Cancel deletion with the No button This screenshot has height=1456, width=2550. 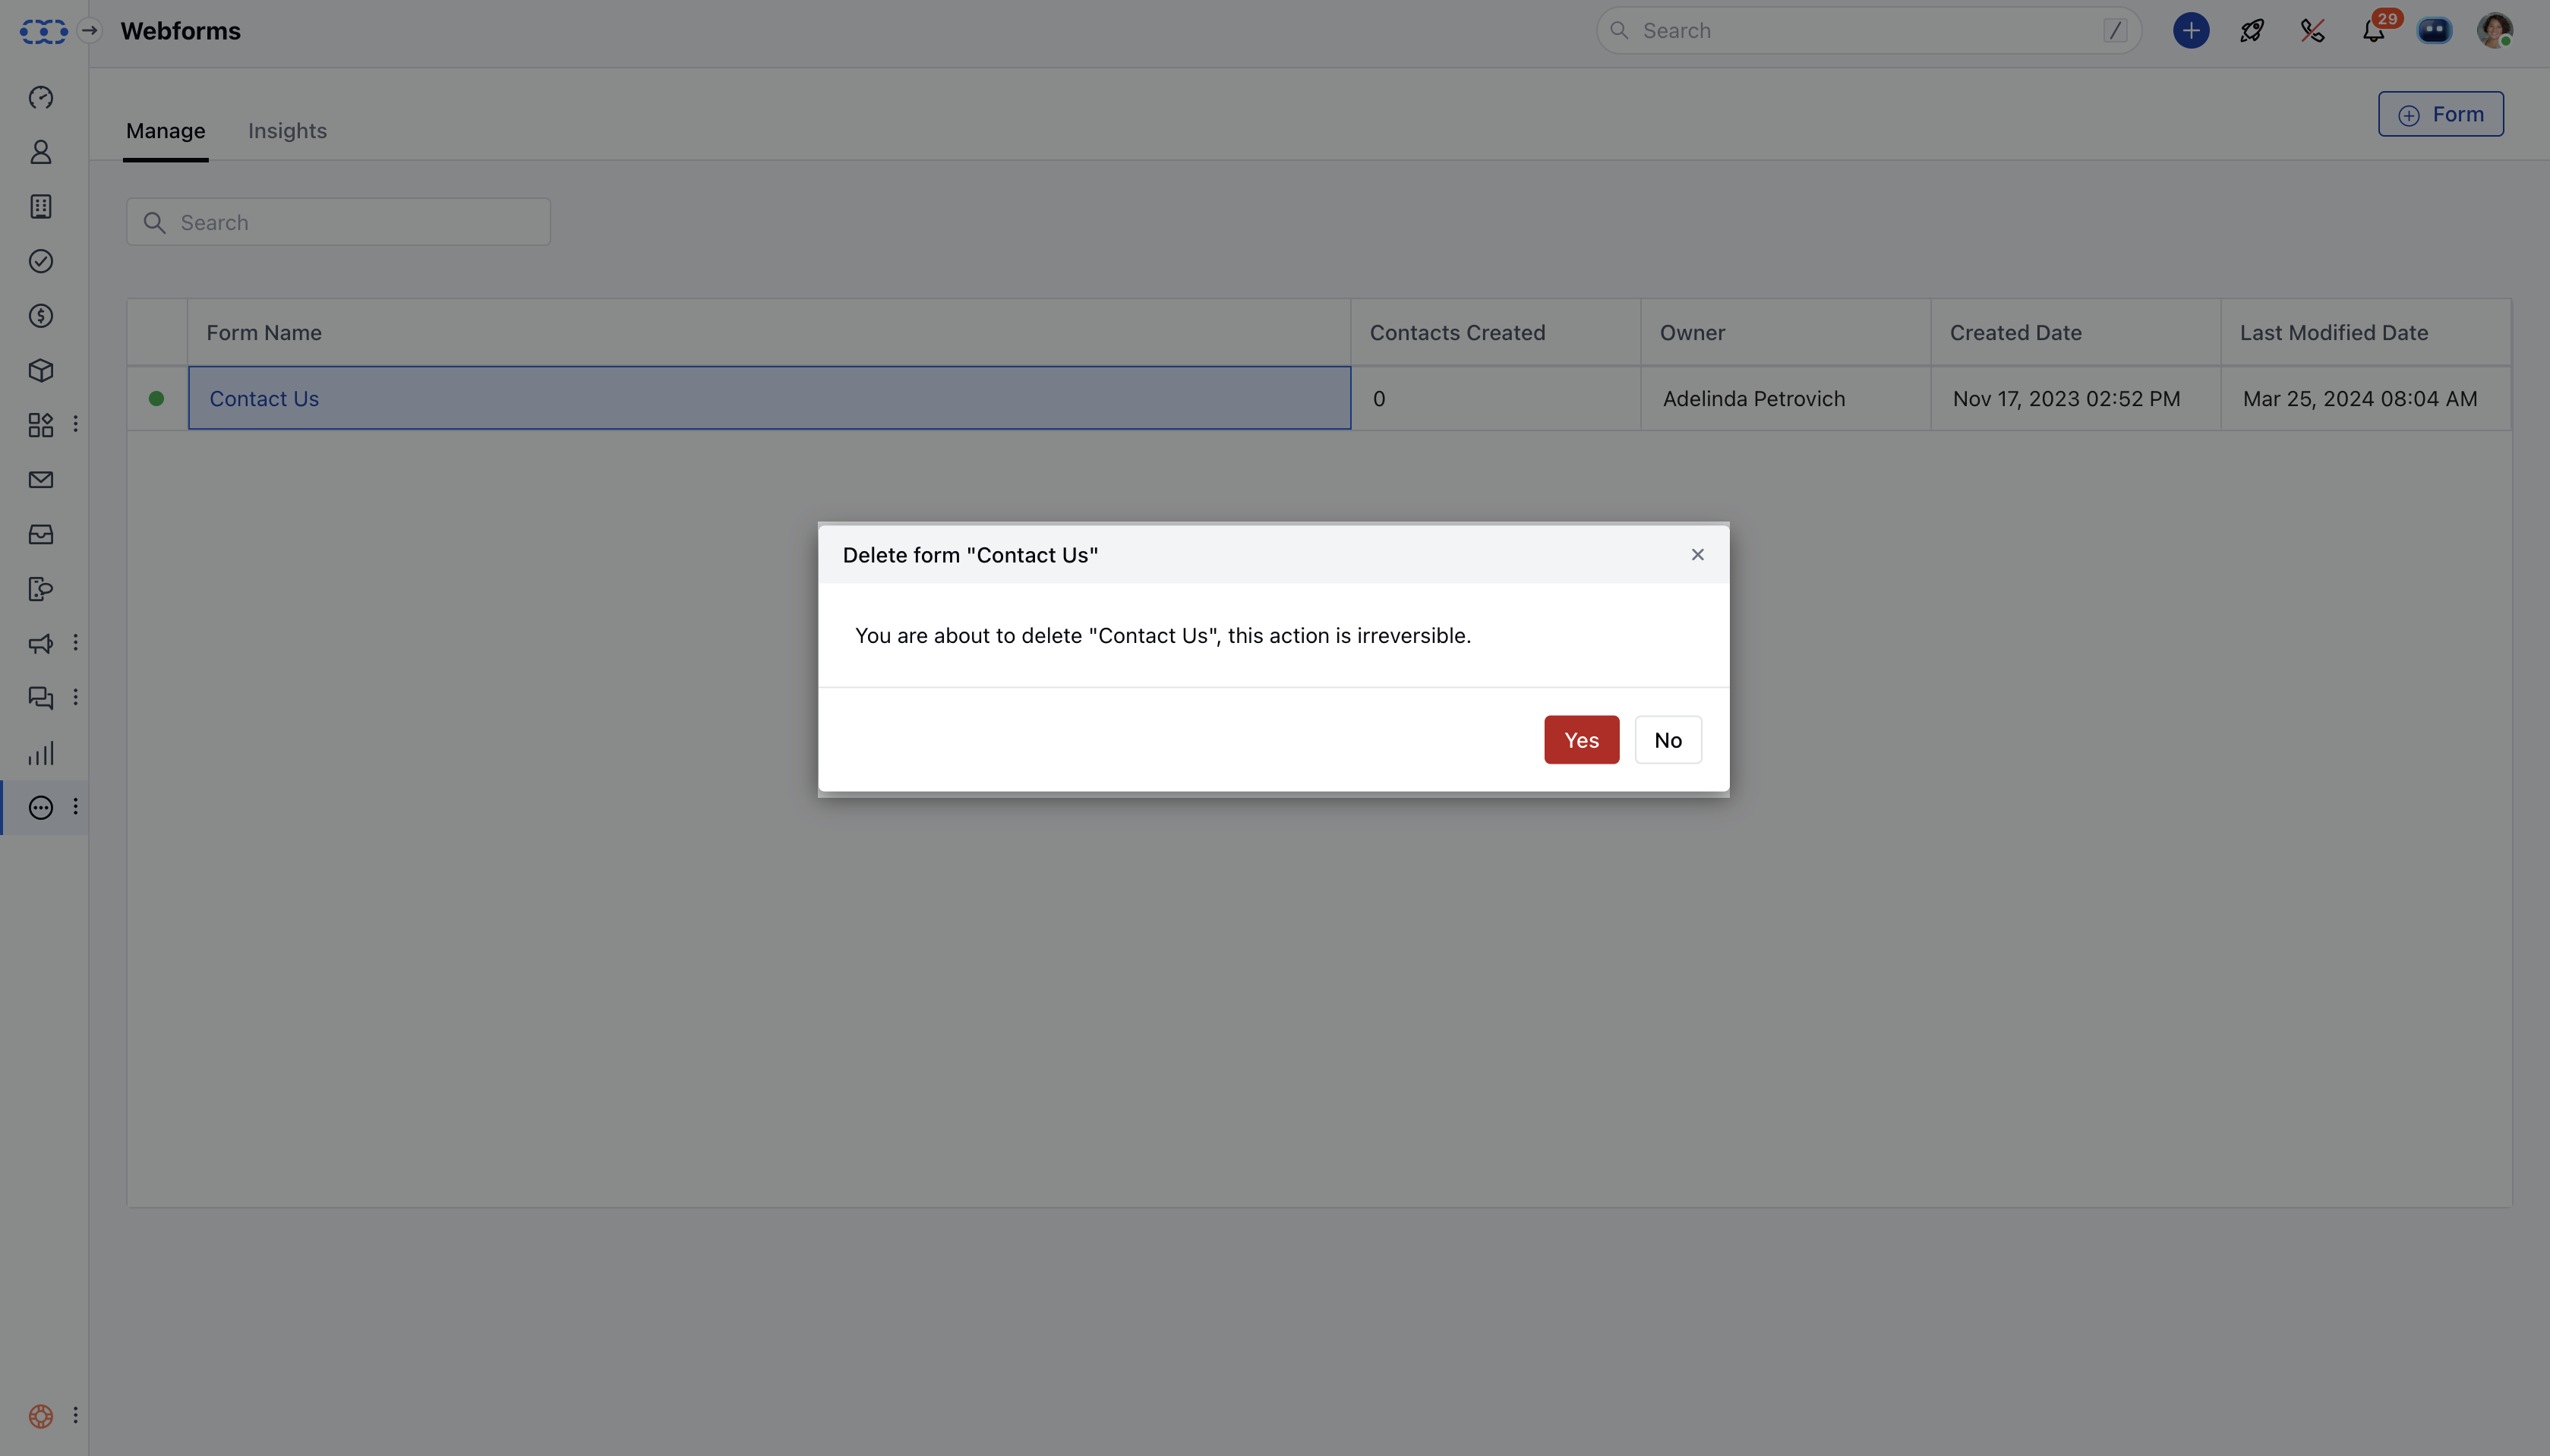click(1667, 740)
